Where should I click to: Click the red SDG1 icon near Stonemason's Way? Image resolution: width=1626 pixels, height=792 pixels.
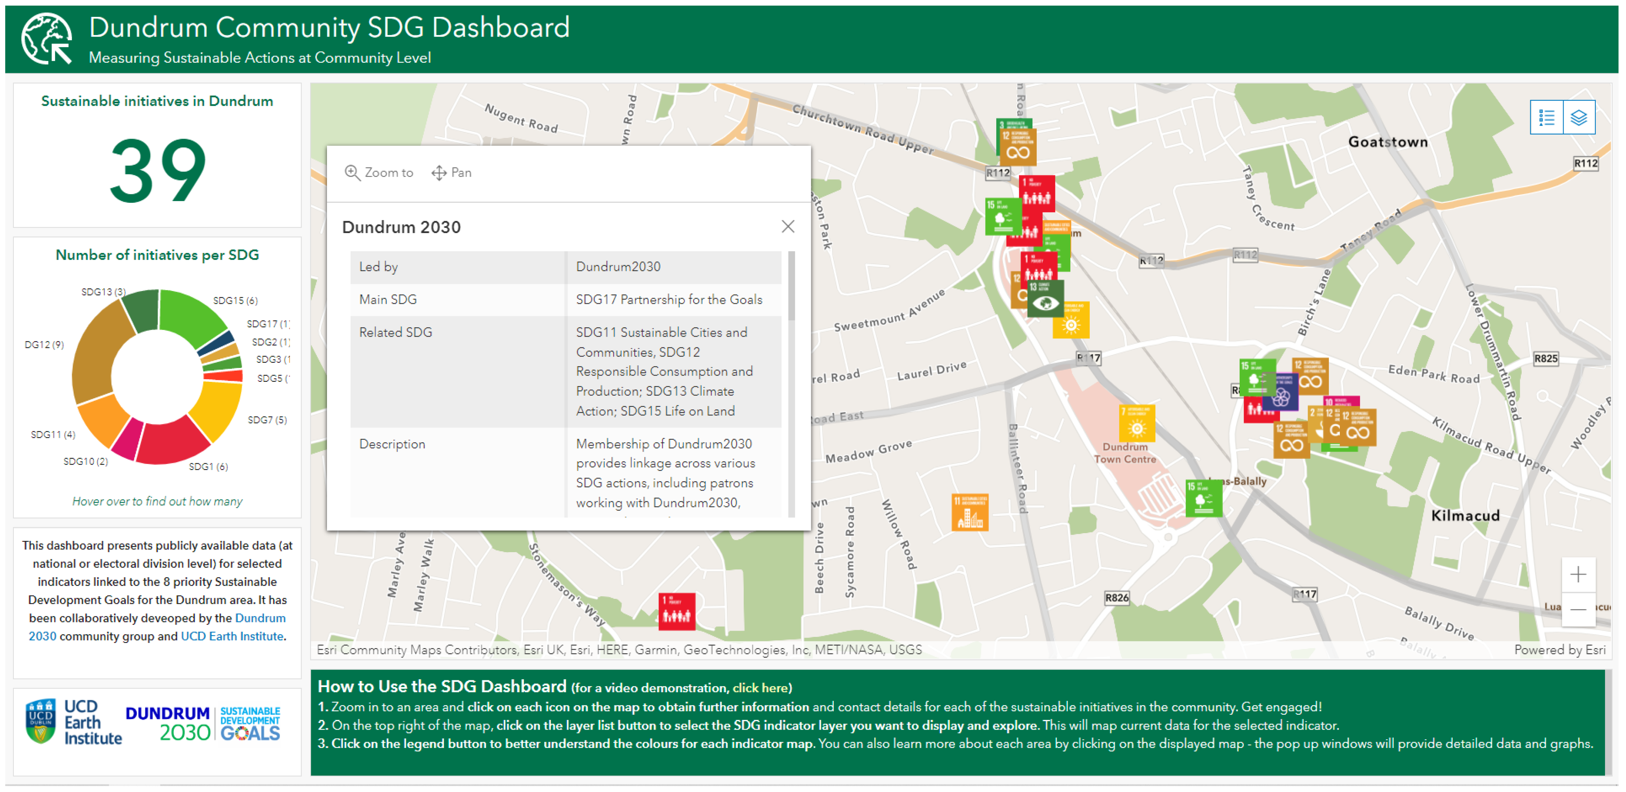click(x=677, y=611)
